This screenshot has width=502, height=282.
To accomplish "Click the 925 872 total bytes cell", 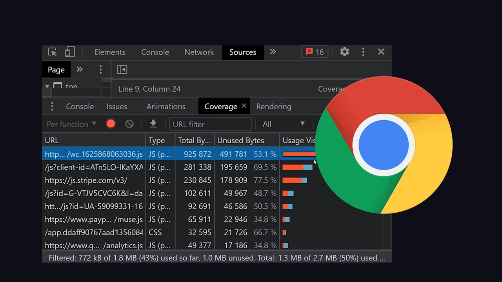I will [x=197, y=154].
